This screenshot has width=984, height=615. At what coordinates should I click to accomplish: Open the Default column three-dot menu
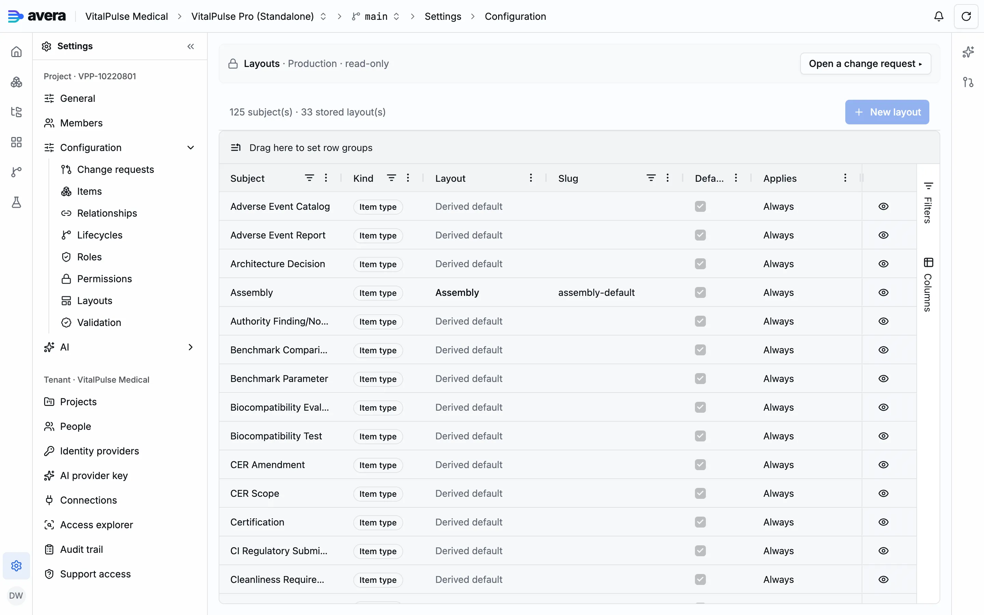736,178
